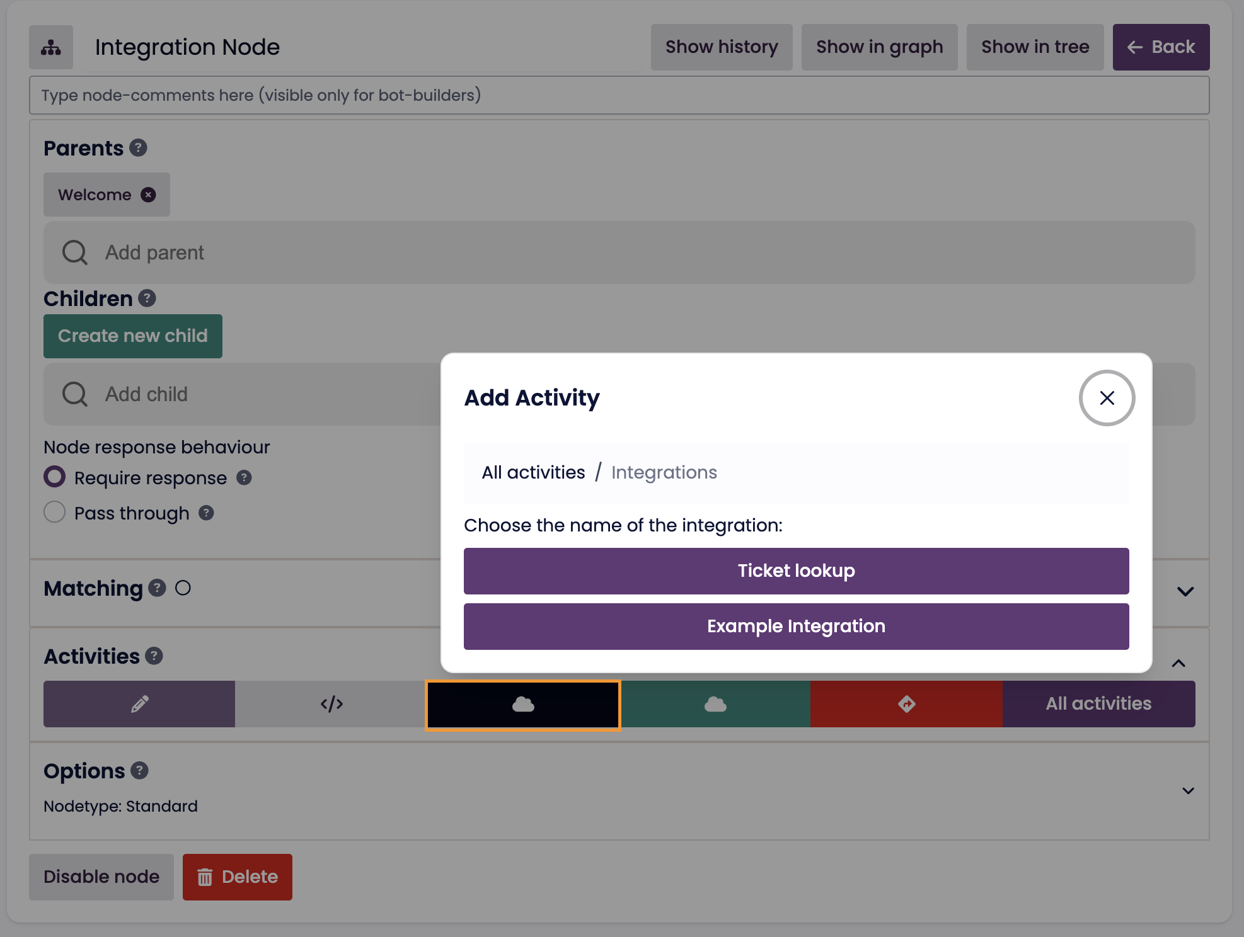Collapse the Activities section chevron
The image size is (1244, 937).
pos(1178,663)
